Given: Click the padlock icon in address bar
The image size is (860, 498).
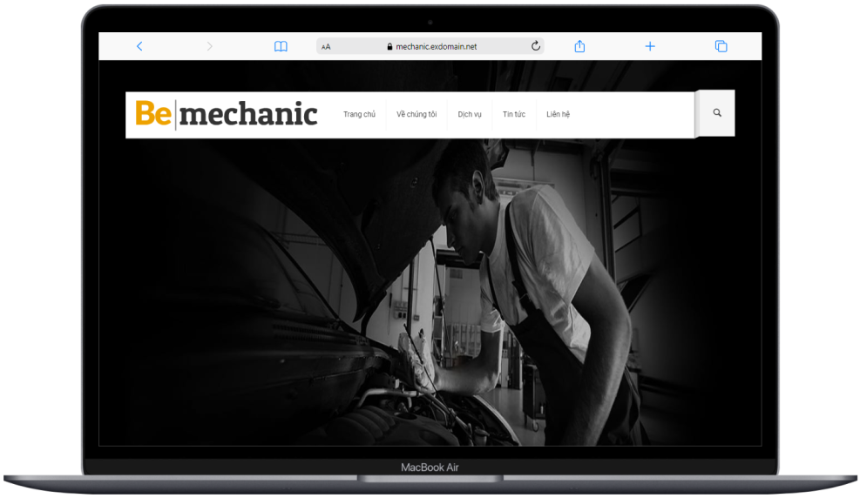Looking at the screenshot, I should (x=389, y=46).
